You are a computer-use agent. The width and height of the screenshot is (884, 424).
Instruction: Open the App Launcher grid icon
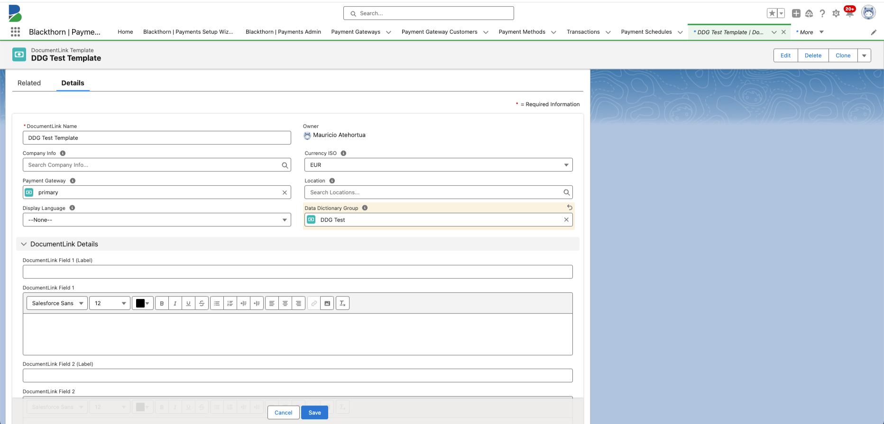click(15, 32)
